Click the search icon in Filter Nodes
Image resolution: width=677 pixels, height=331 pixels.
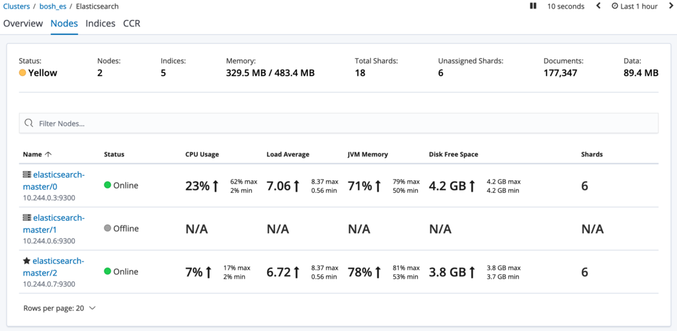click(x=29, y=124)
